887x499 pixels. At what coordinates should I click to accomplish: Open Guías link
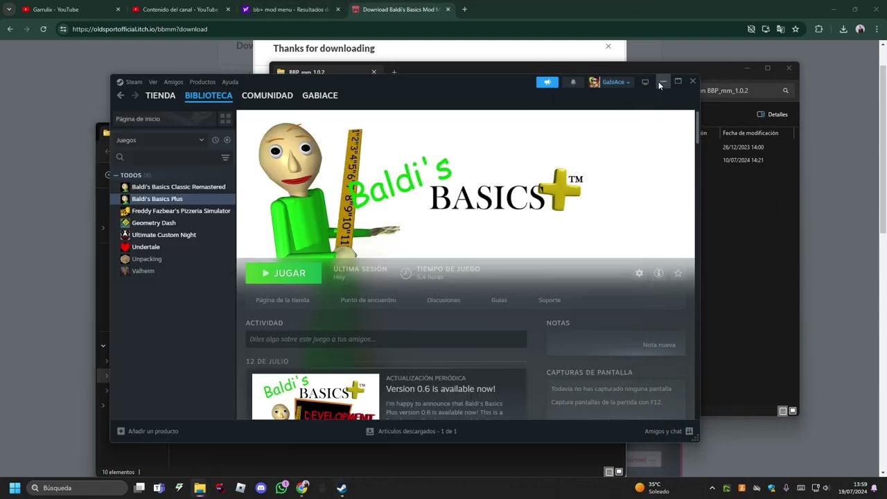click(499, 300)
